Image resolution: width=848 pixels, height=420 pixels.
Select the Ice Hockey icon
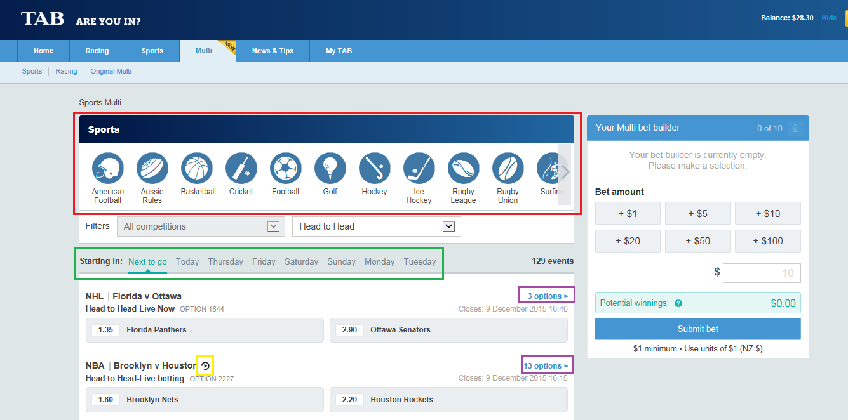point(419,169)
